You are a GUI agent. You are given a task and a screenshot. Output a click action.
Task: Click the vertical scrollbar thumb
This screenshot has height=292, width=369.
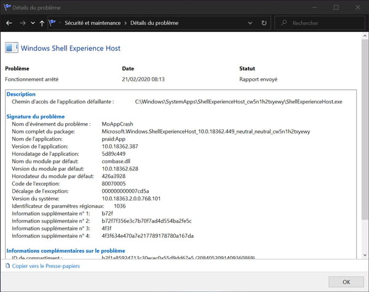(365, 129)
